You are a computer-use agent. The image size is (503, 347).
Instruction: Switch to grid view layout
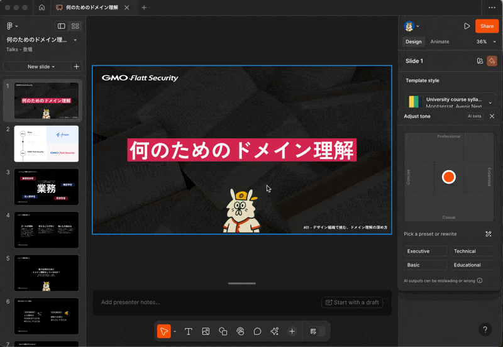point(75,26)
